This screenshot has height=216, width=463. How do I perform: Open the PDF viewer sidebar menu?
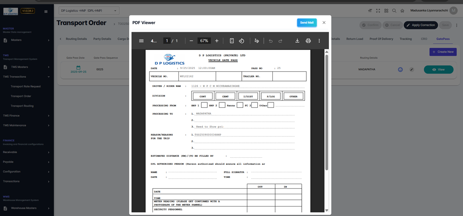click(141, 41)
